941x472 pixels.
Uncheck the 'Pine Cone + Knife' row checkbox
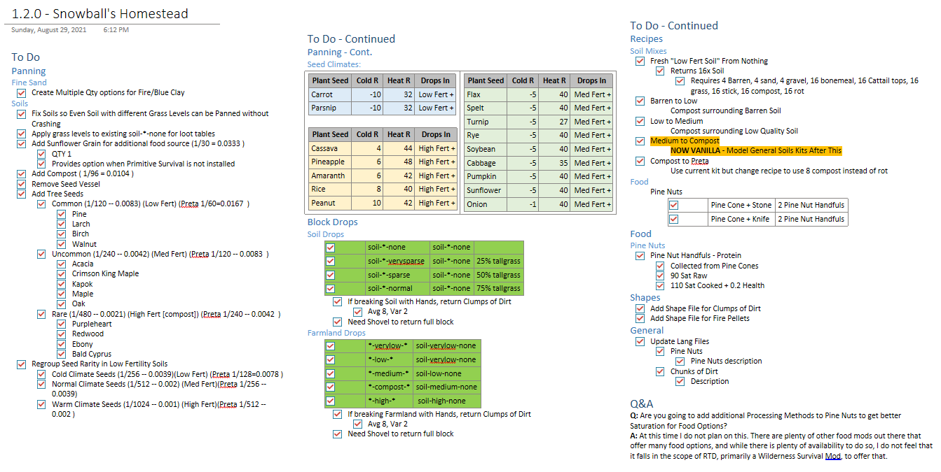[x=673, y=220]
